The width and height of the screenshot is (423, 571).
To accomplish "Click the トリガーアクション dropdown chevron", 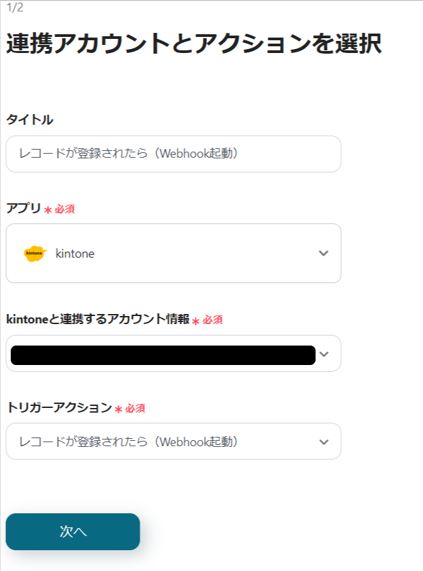I will (324, 442).
